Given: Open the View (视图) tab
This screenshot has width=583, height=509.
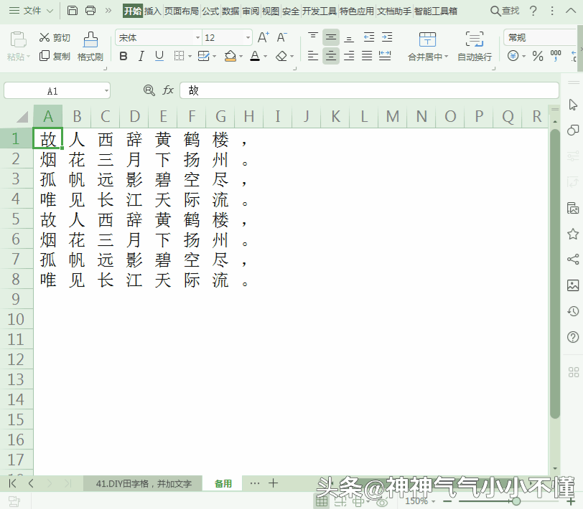Looking at the screenshot, I should coord(271,11).
